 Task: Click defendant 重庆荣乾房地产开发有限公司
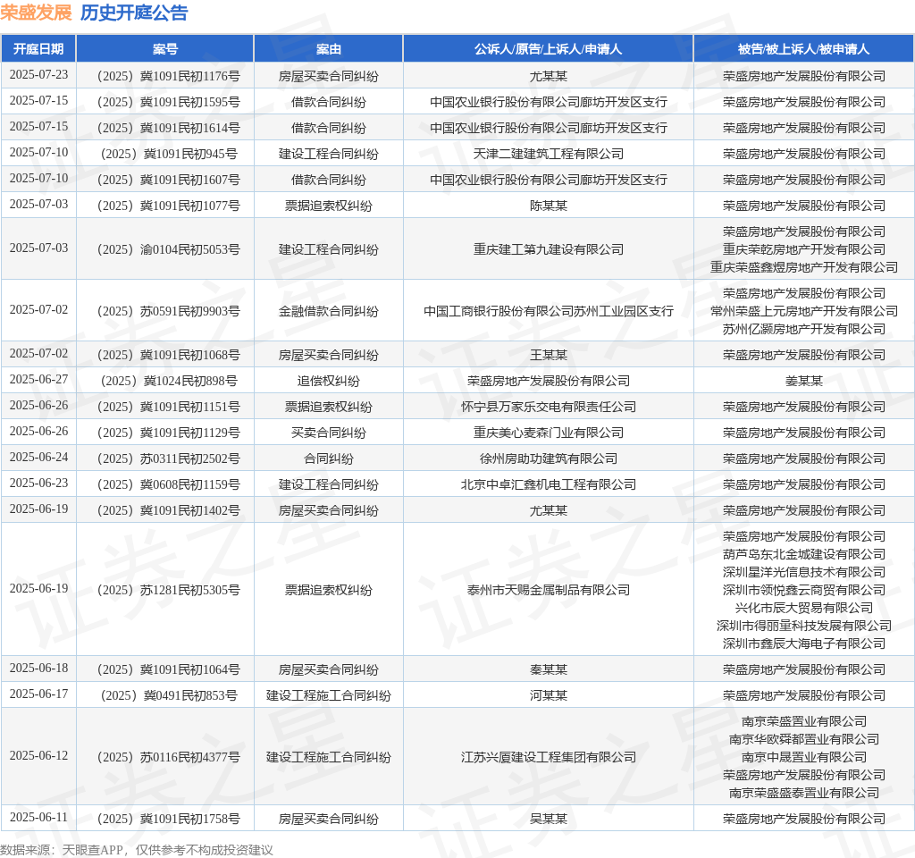click(803, 250)
